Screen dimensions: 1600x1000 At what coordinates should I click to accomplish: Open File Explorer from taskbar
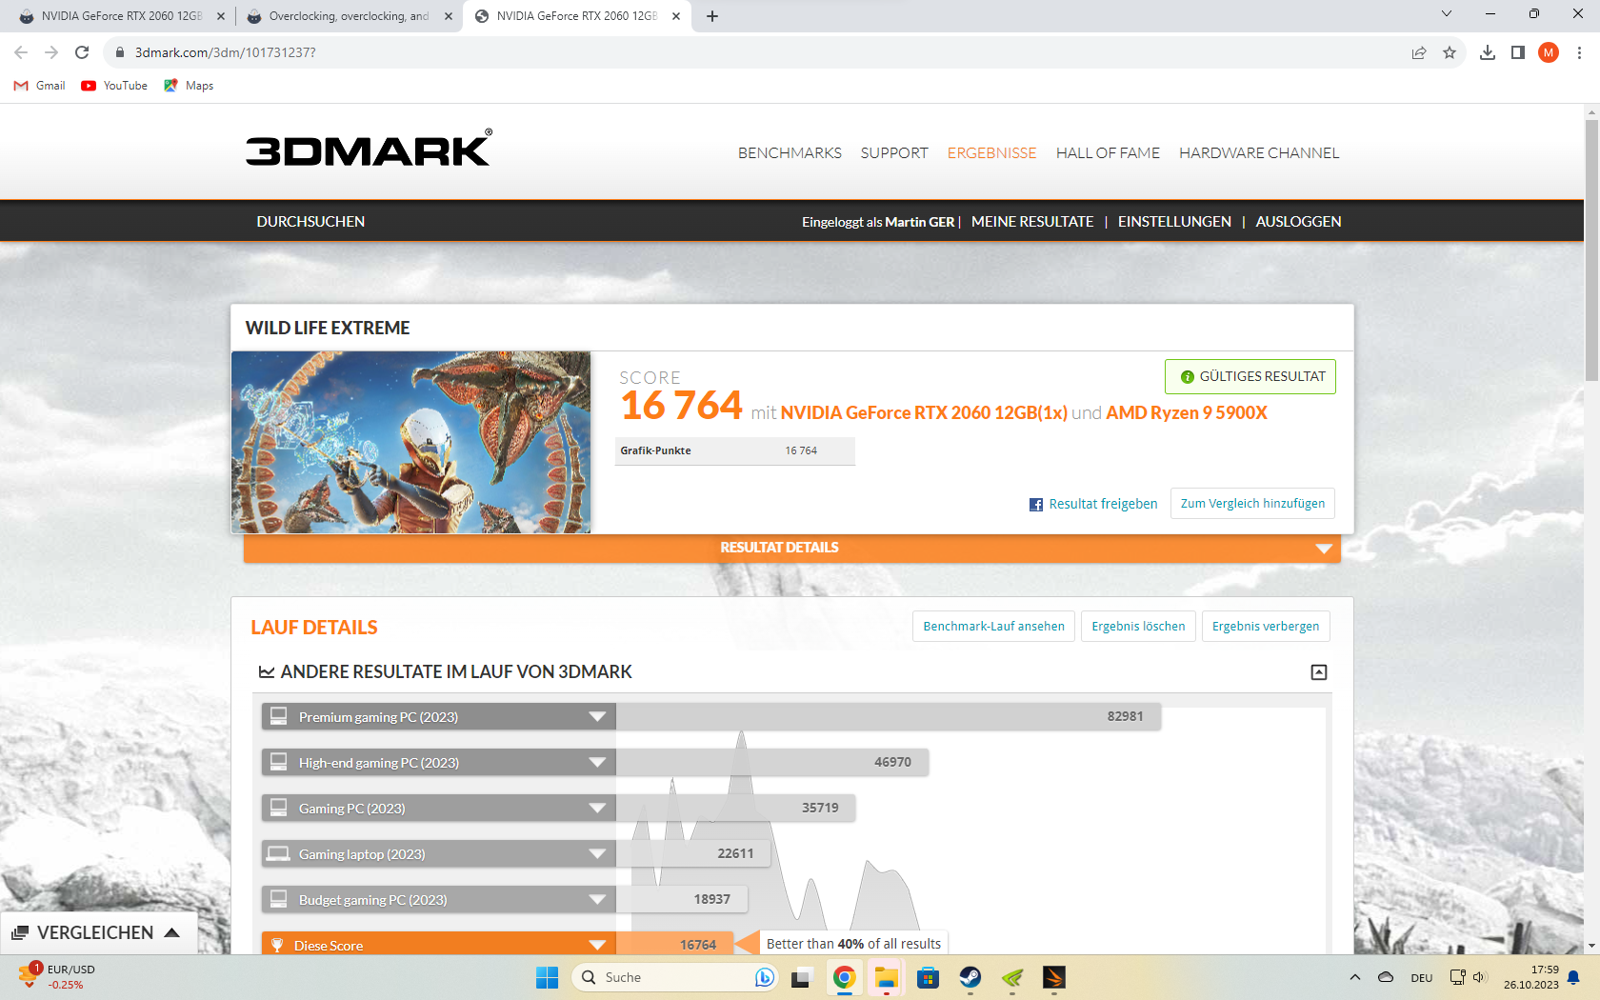(887, 977)
